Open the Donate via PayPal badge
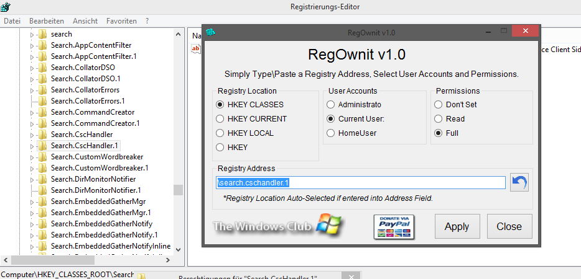The height and width of the screenshot is (279, 581). 394,227
